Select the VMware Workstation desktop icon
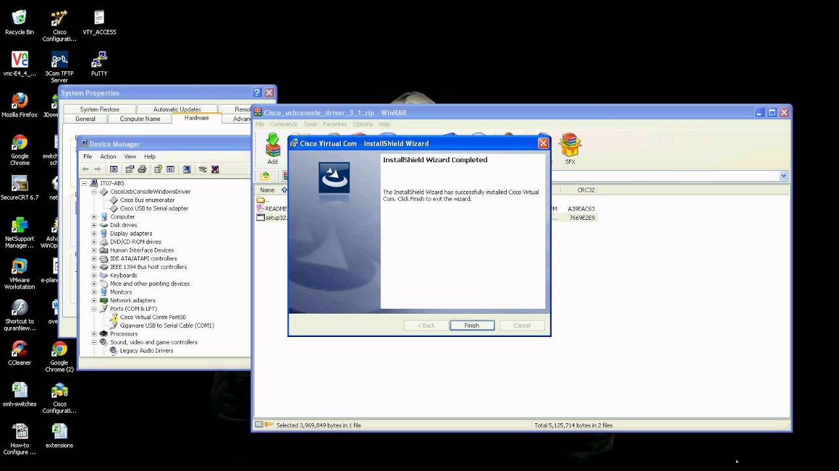 pos(20,274)
